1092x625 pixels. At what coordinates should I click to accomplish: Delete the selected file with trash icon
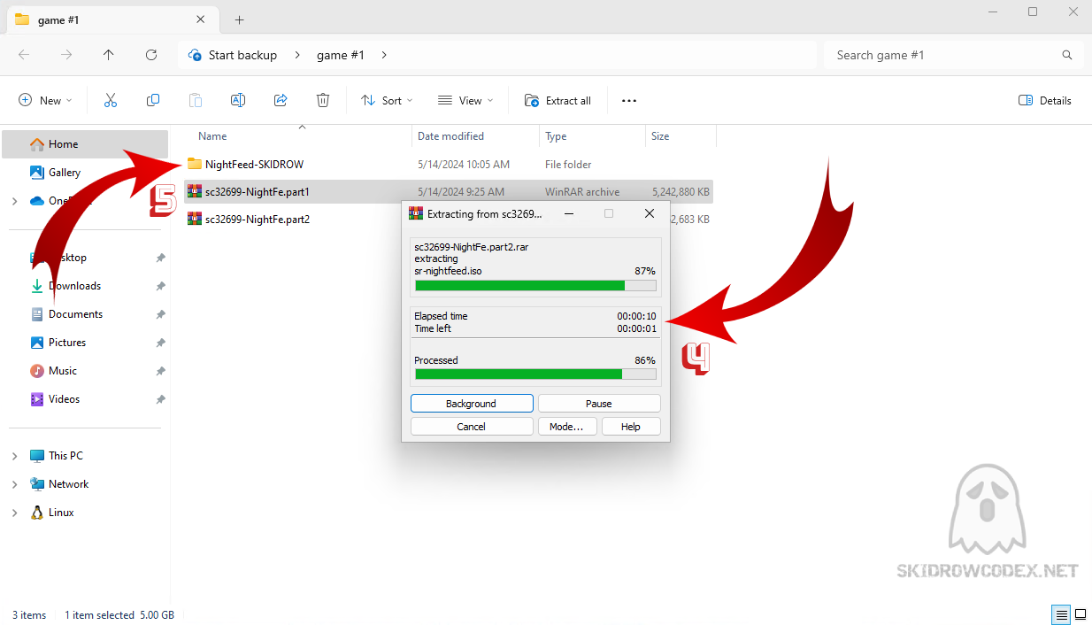[x=323, y=101]
